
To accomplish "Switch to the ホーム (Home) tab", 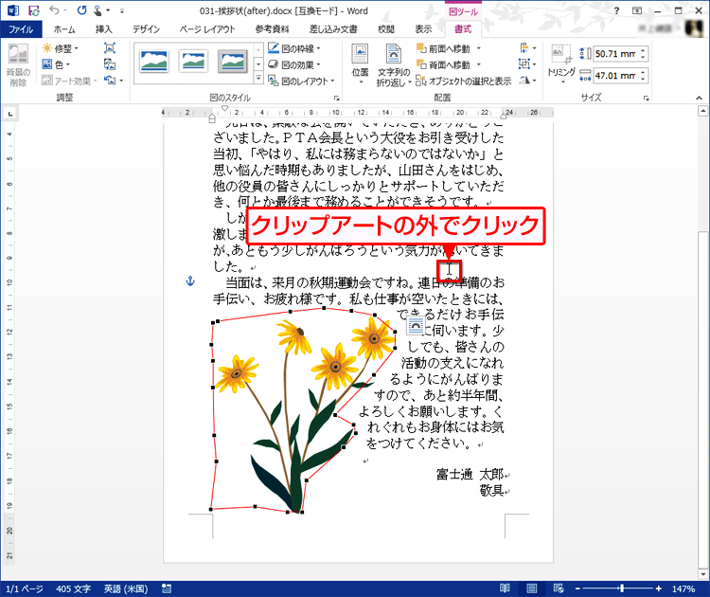I will [64, 29].
